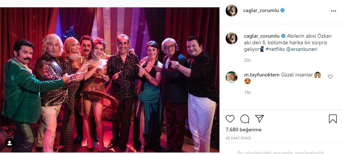Open caglar_corumlu username in caption
The width and height of the screenshot is (342, 154).
(262, 36)
